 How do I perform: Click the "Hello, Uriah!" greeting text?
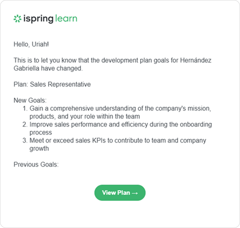(x=31, y=44)
